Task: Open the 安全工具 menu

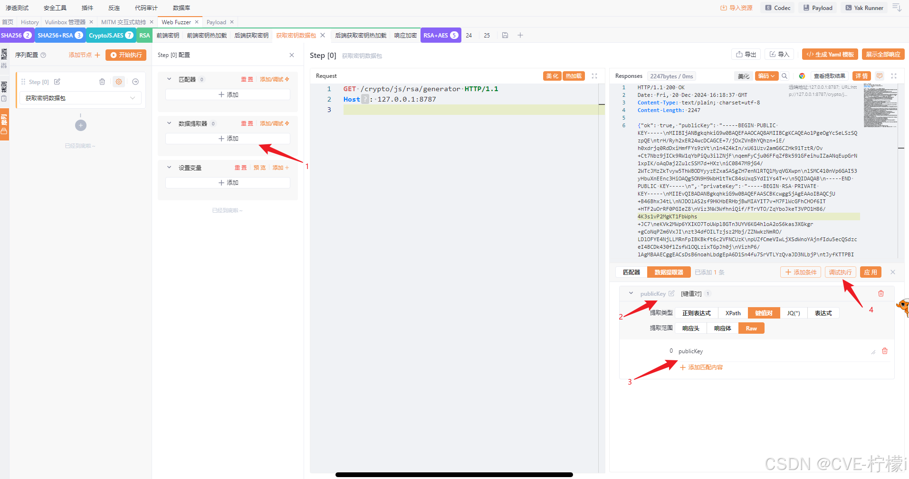Action: (55, 8)
